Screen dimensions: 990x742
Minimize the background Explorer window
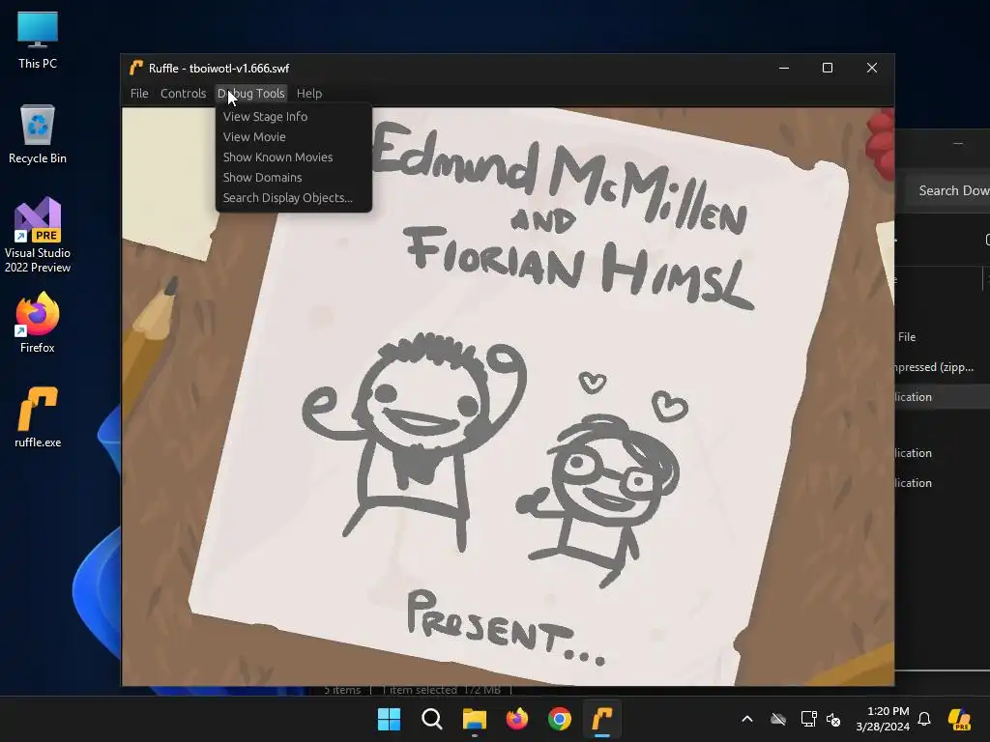point(958,144)
